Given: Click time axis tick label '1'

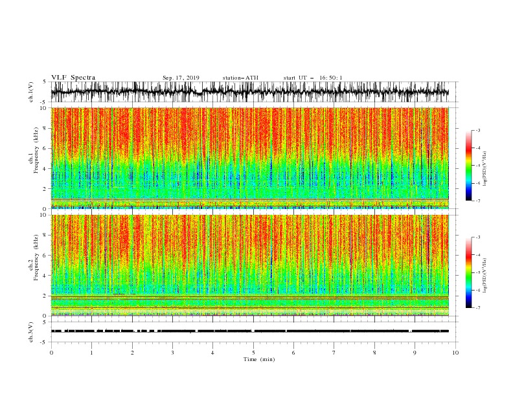Looking at the screenshot, I should pos(91,353).
